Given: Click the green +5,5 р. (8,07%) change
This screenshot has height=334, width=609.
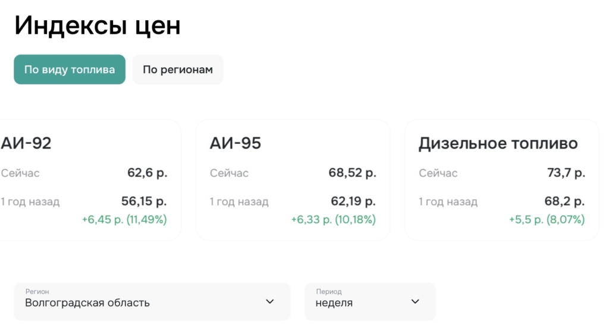Looking at the screenshot, I should [547, 220].
